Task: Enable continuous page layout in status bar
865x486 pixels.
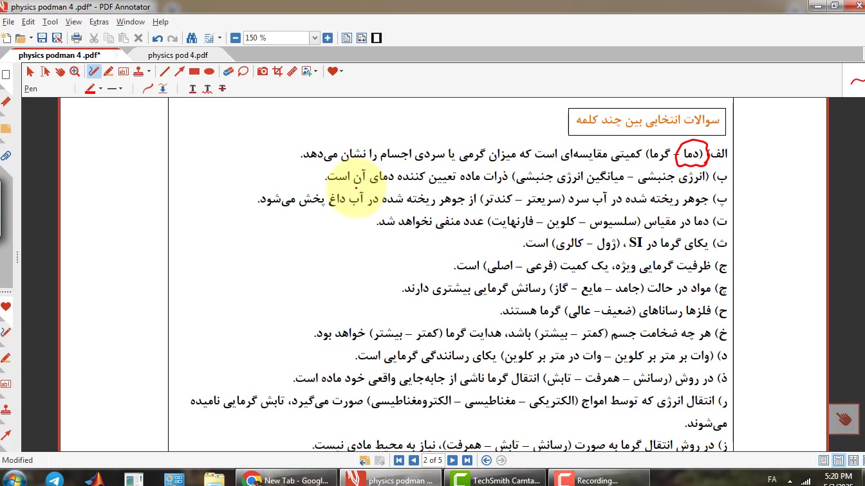Action: point(839,460)
